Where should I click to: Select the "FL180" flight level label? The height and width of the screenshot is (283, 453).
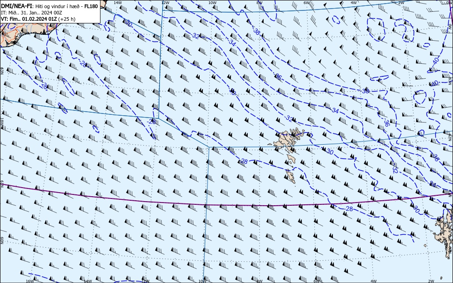click(91, 6)
